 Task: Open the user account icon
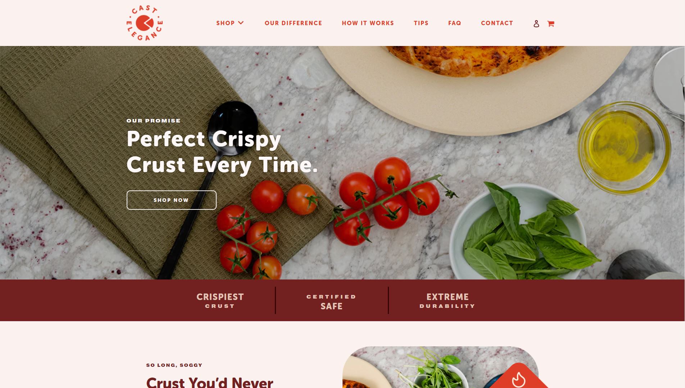[536, 24]
